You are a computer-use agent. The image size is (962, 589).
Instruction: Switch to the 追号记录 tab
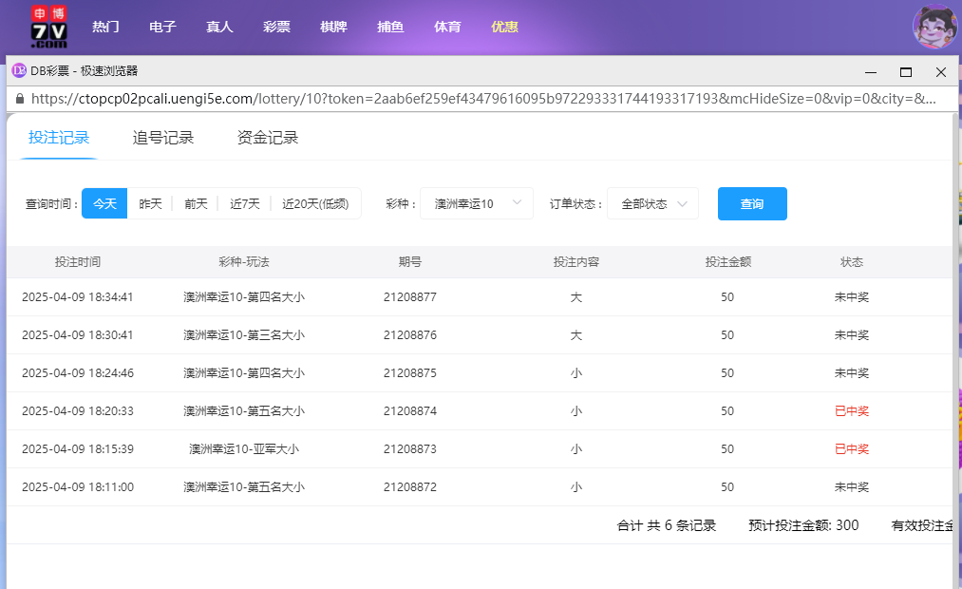pyautogui.click(x=163, y=136)
